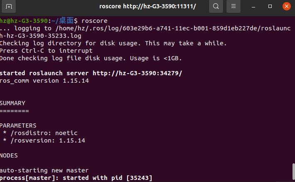Image resolution: width=295 pixels, height=182 pixels.
Task: Open a new terminal tab
Action: point(9,7)
